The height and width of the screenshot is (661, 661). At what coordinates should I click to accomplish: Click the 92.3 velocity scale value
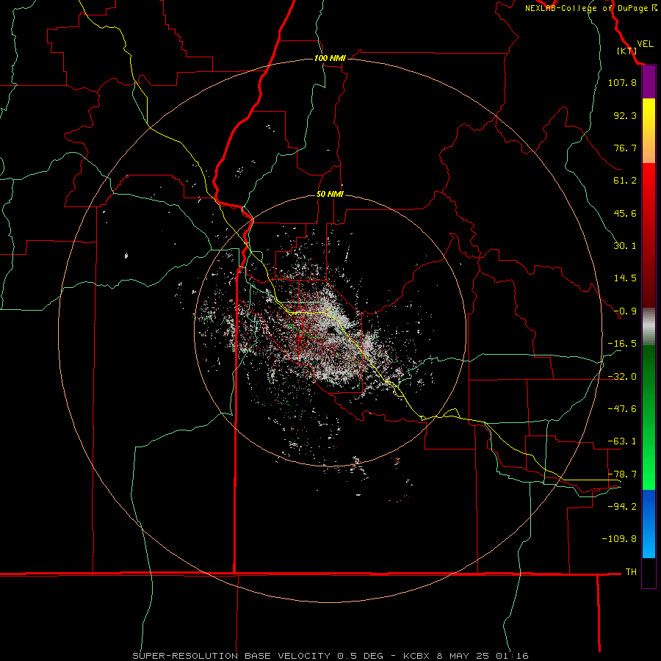pos(625,115)
